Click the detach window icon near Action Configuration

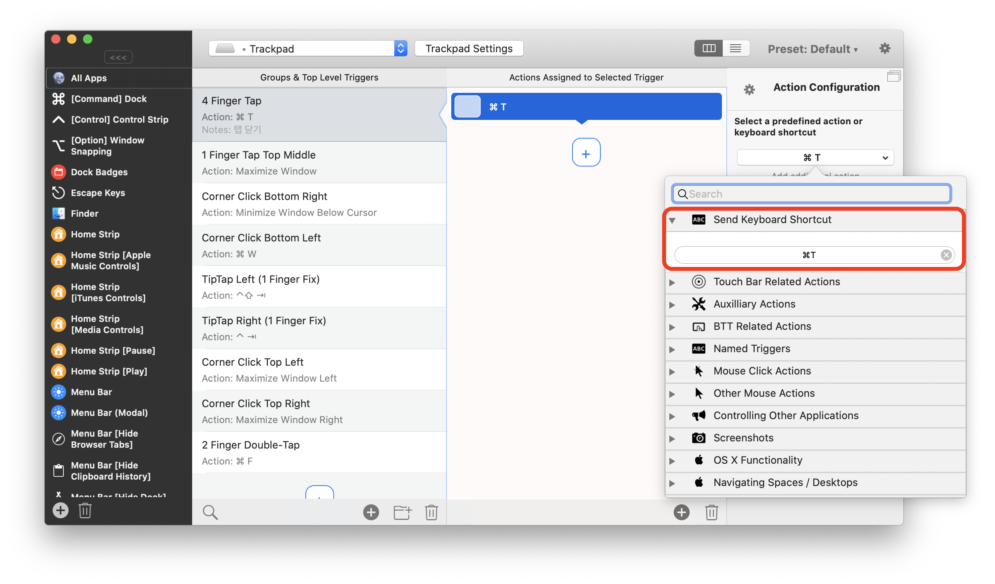point(893,76)
